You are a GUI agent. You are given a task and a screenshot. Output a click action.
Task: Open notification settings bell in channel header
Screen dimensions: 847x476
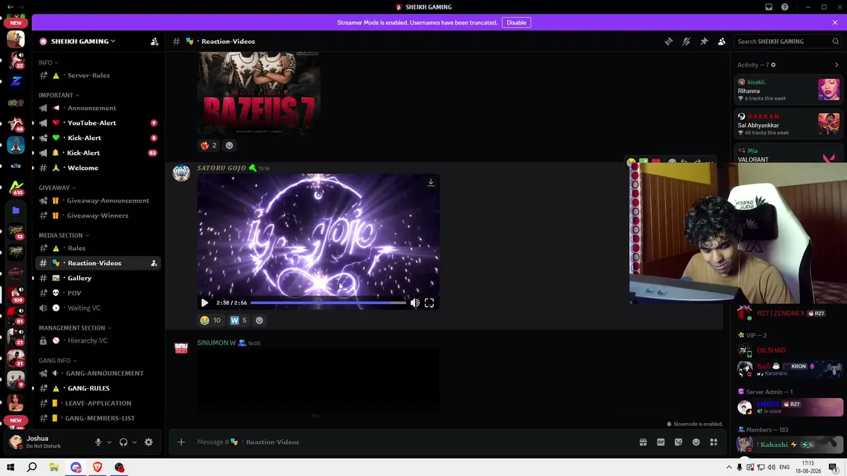pyautogui.click(x=686, y=41)
